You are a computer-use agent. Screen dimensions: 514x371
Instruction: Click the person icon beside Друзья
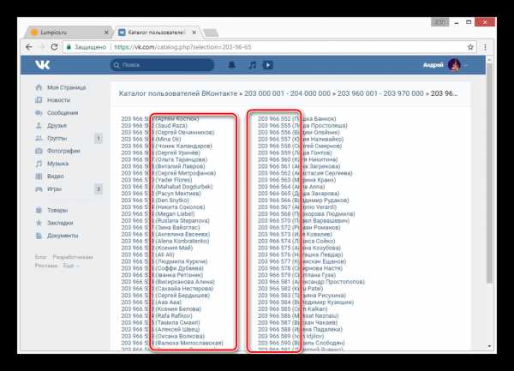pyautogui.click(x=39, y=125)
